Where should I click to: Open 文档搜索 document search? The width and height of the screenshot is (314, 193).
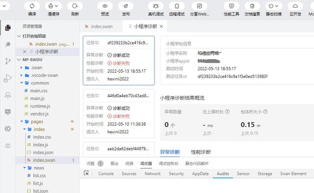click(x=252, y=6)
